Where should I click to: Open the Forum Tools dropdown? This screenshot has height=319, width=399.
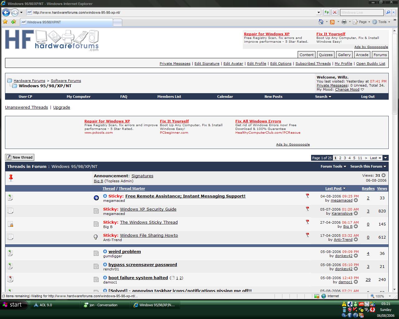(x=333, y=166)
